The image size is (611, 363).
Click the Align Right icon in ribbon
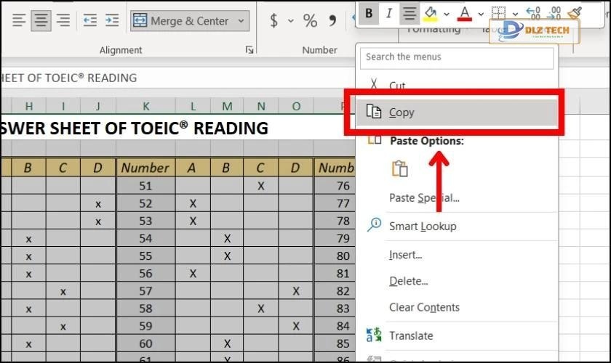[63, 21]
